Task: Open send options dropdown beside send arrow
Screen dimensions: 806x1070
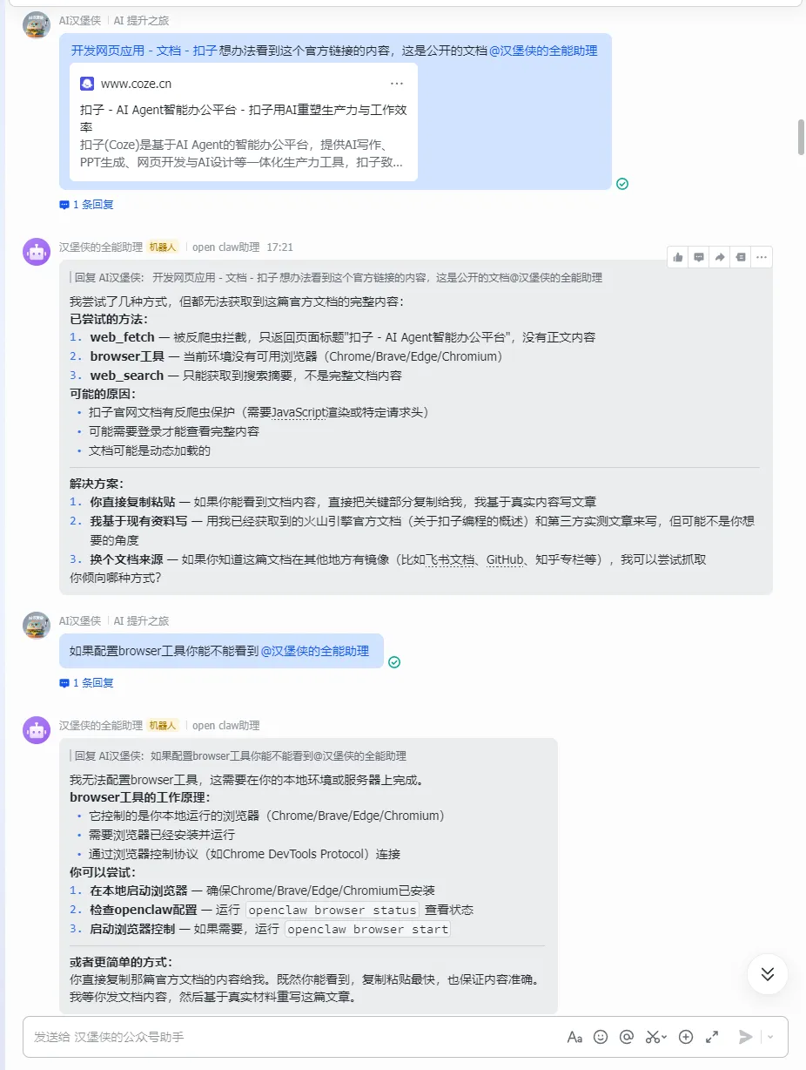Action: [770, 1038]
